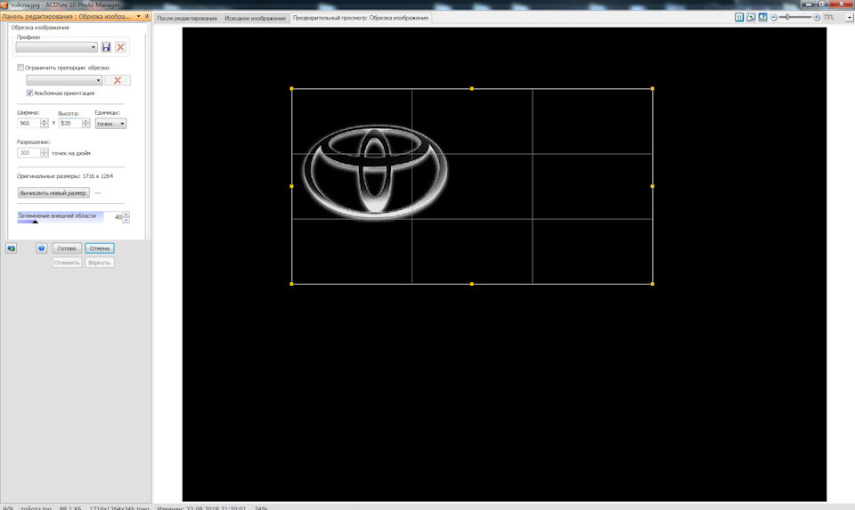This screenshot has height=510, width=855.
Task: Click the preview icon at the bottom-left of the edit panel
Action: coord(11,248)
